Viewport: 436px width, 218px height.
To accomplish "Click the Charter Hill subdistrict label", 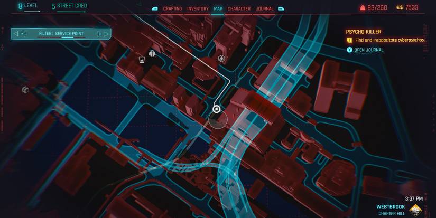I will [392, 214].
